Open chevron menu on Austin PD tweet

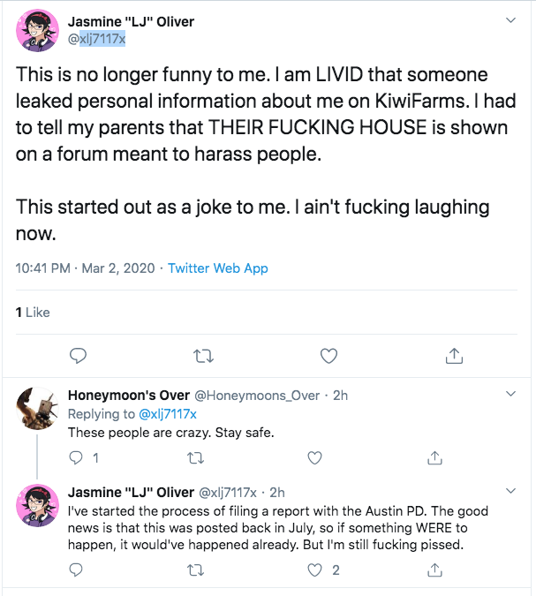tap(511, 491)
